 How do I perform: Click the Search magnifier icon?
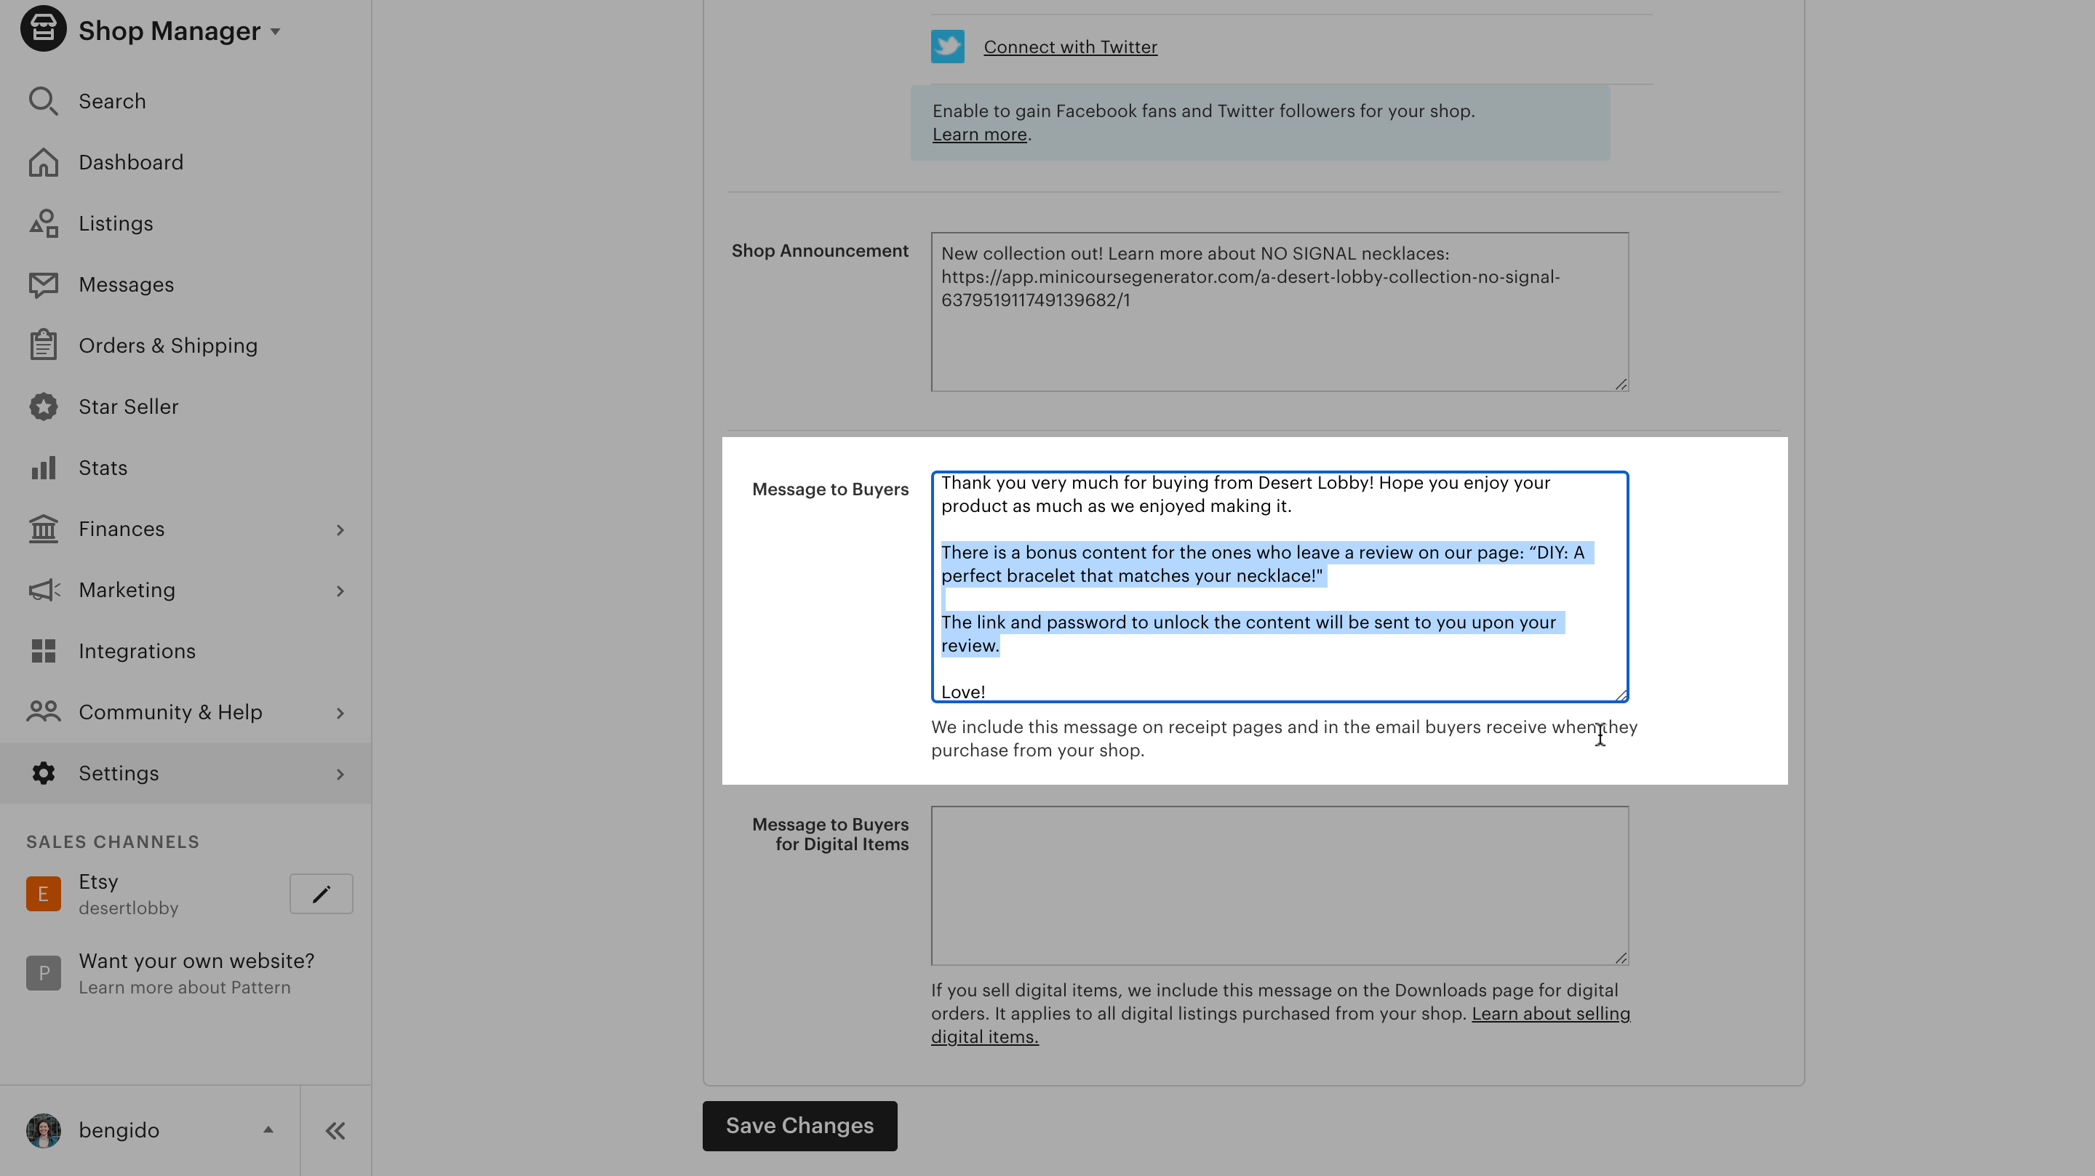coord(43,102)
